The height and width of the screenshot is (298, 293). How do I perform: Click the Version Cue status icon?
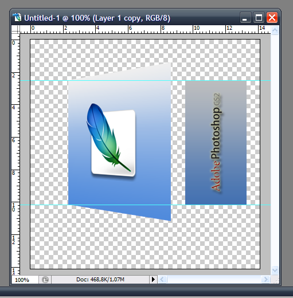45,280
